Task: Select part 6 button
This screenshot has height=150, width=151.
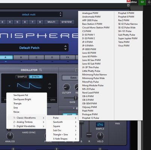Action: 25,22
